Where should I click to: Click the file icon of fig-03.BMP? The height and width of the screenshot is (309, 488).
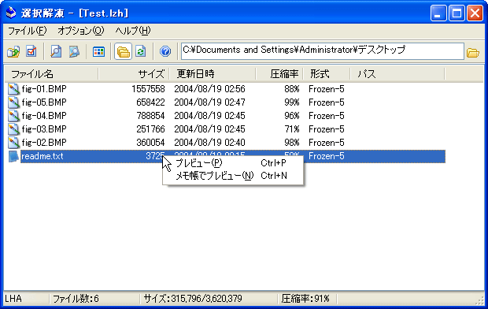point(13,129)
